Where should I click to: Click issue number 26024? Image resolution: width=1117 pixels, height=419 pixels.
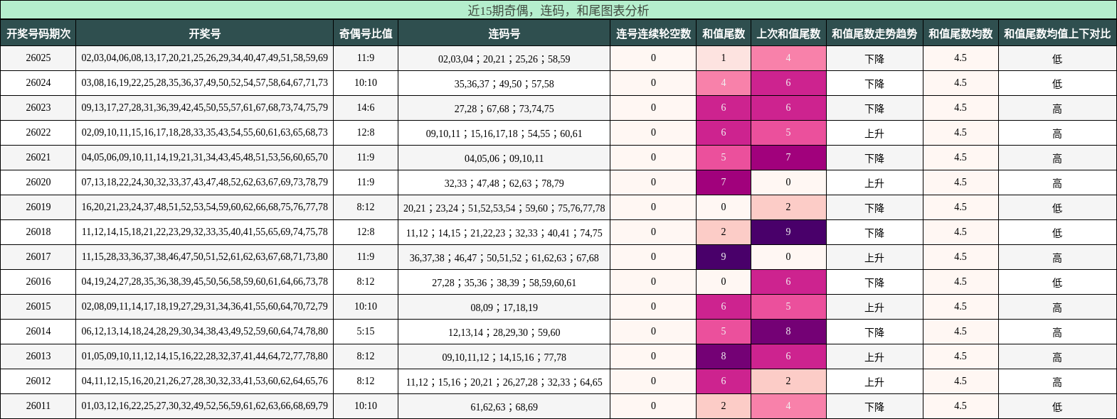pyautogui.click(x=38, y=83)
